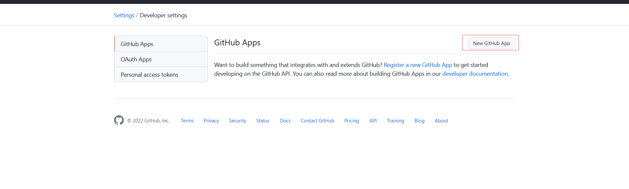Open the Settings breadcrumb link
Image resolution: width=629 pixels, height=189 pixels.
pos(124,15)
